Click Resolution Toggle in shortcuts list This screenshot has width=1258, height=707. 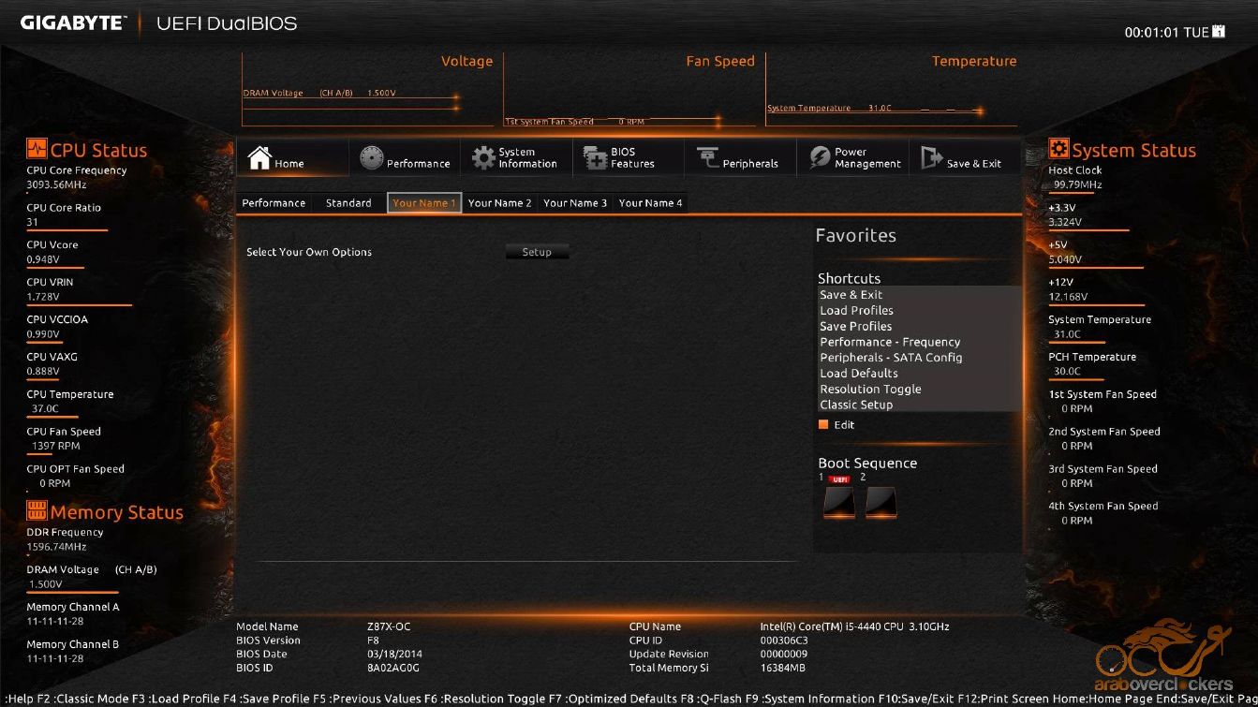pyautogui.click(x=870, y=390)
